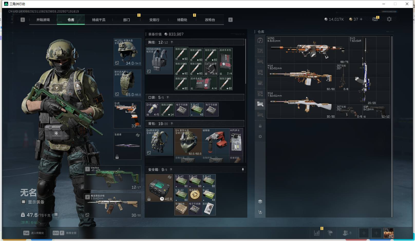Open the mail envelope icon

coord(375,19)
